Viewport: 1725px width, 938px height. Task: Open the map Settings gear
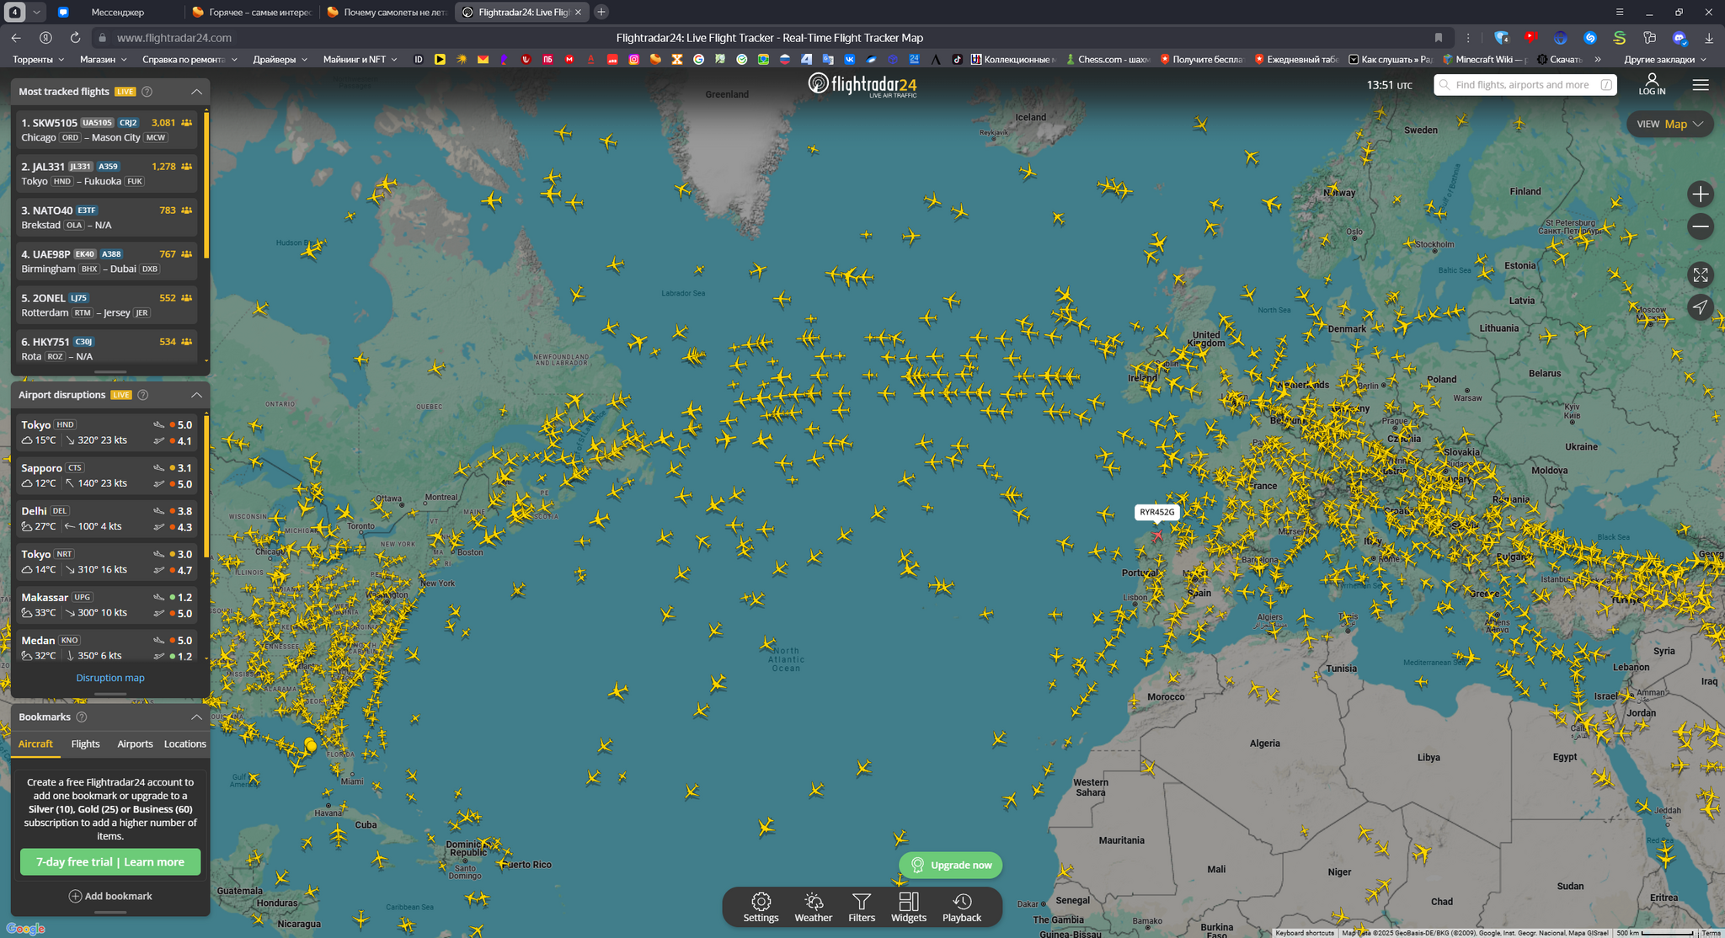pos(761,907)
